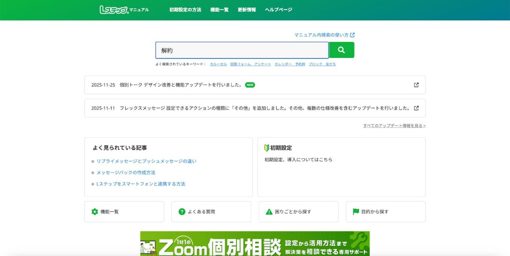Select 初期設定の方法 in the navigation bar
The width and height of the screenshot is (510, 256).
coord(186,9)
